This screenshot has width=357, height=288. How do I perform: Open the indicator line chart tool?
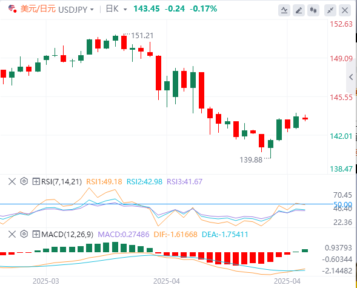pos(284,10)
